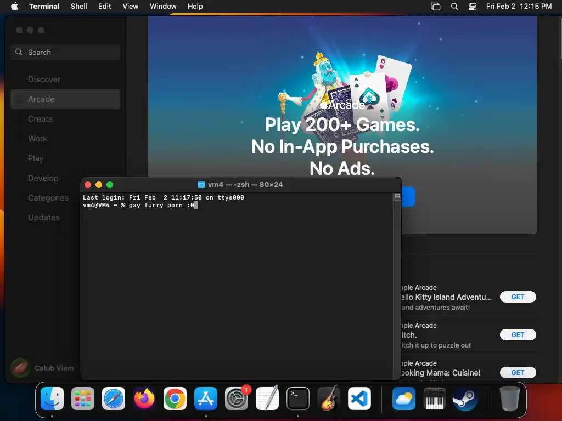Open the Help menu
Image resolution: width=562 pixels, height=421 pixels.
click(195, 6)
